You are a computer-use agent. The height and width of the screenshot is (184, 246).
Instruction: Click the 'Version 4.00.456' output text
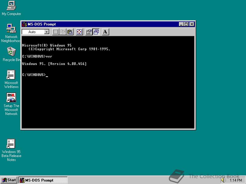pyautogui.click(x=67, y=64)
